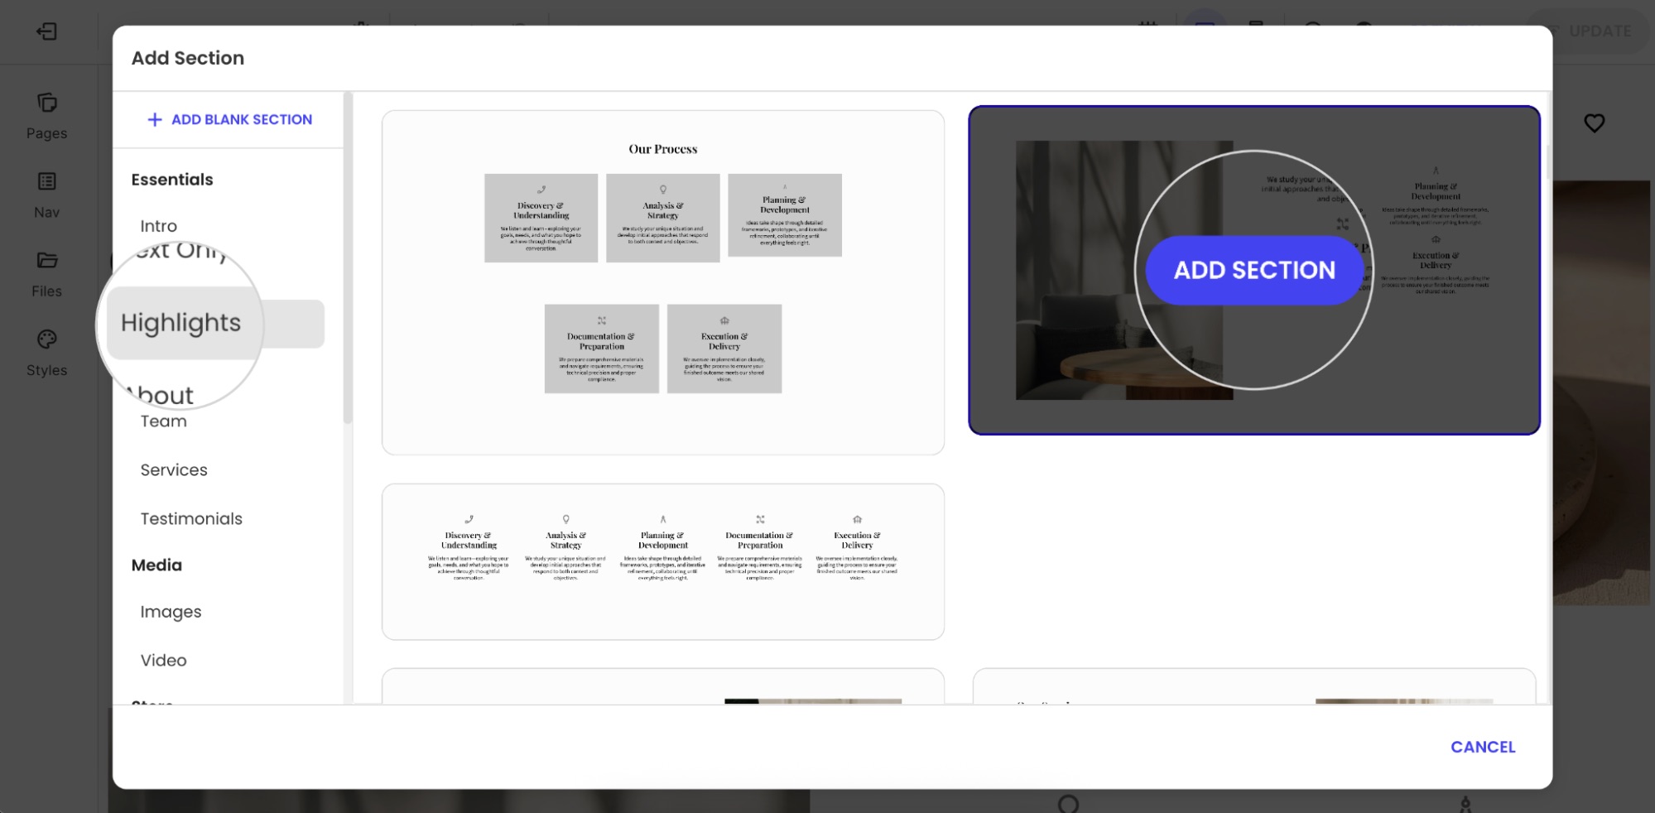Open the Nav panel
Viewport: 1655px width, 813px height.
pyautogui.click(x=46, y=195)
